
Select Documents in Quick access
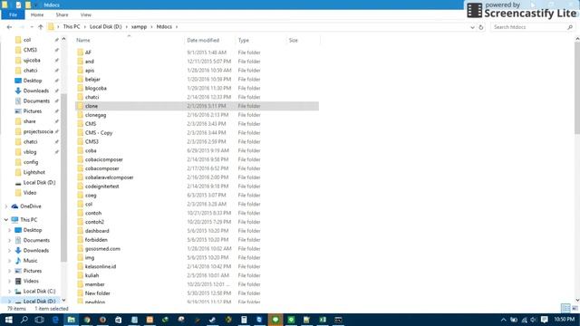tap(36, 101)
